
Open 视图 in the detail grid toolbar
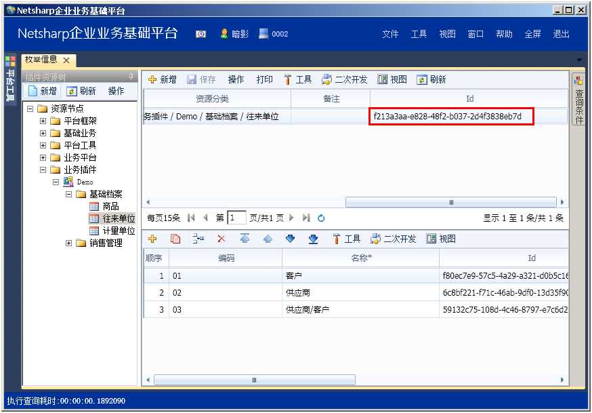coord(441,239)
